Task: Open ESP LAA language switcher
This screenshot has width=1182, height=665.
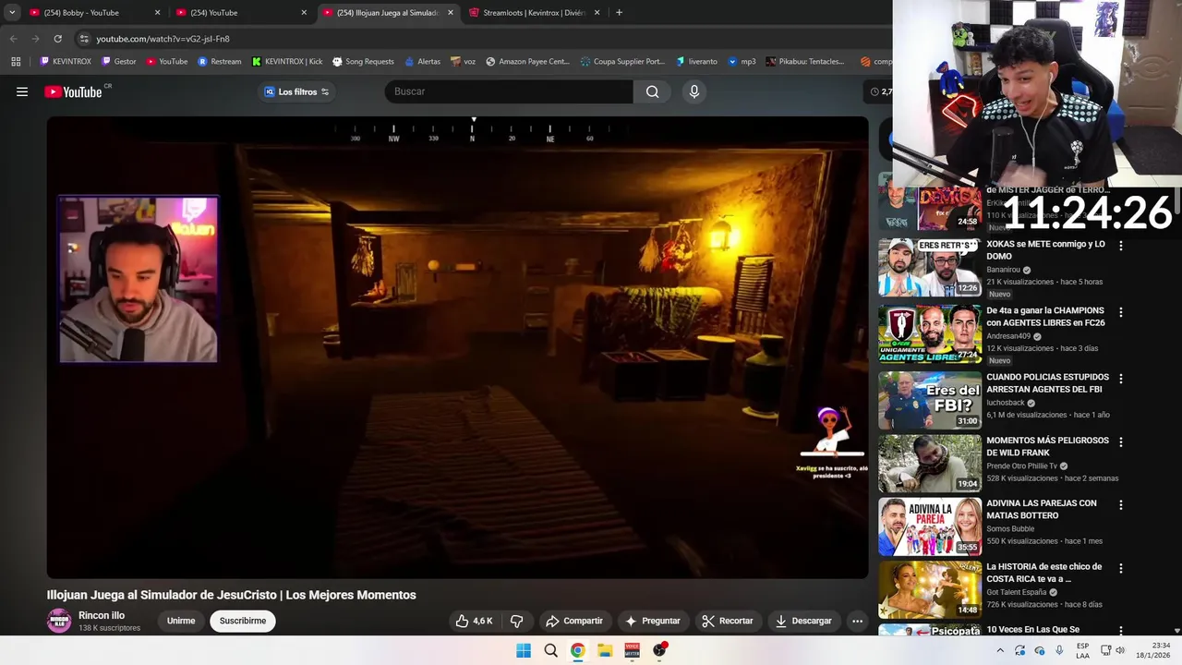Action: (x=1082, y=650)
